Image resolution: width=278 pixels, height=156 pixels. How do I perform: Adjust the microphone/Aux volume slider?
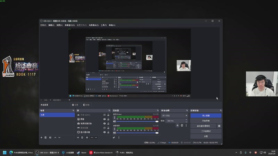(137, 121)
